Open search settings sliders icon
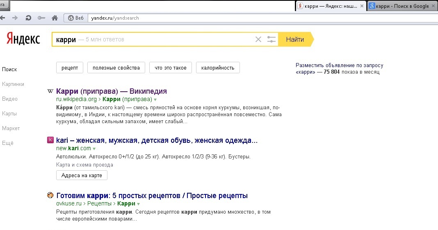438x230 pixels. pos(271,40)
